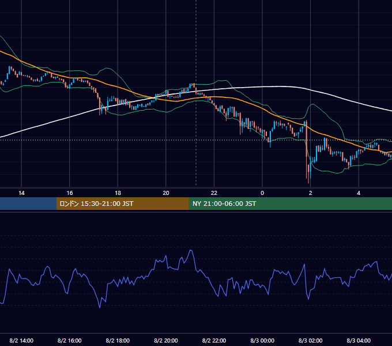Click the 8/2 18:00 date label

point(118,340)
